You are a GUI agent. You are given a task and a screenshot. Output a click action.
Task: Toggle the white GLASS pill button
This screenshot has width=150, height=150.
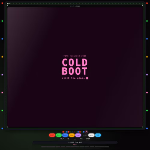pyautogui.click(x=91, y=135)
